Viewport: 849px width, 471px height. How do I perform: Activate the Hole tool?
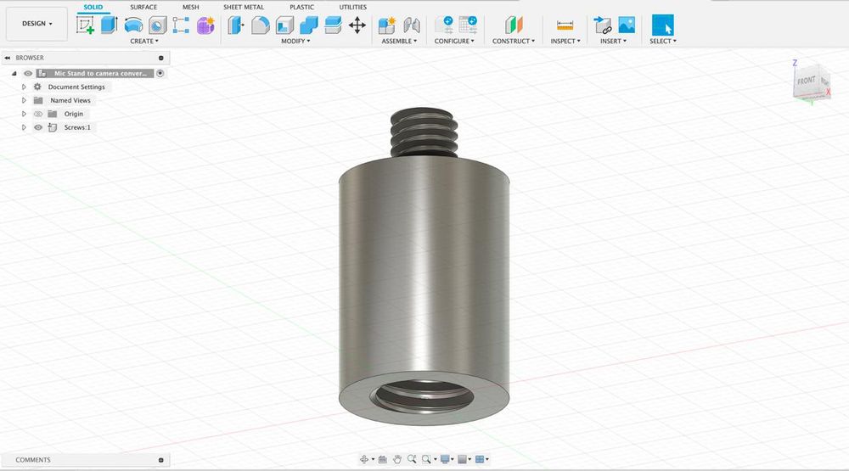click(x=158, y=25)
